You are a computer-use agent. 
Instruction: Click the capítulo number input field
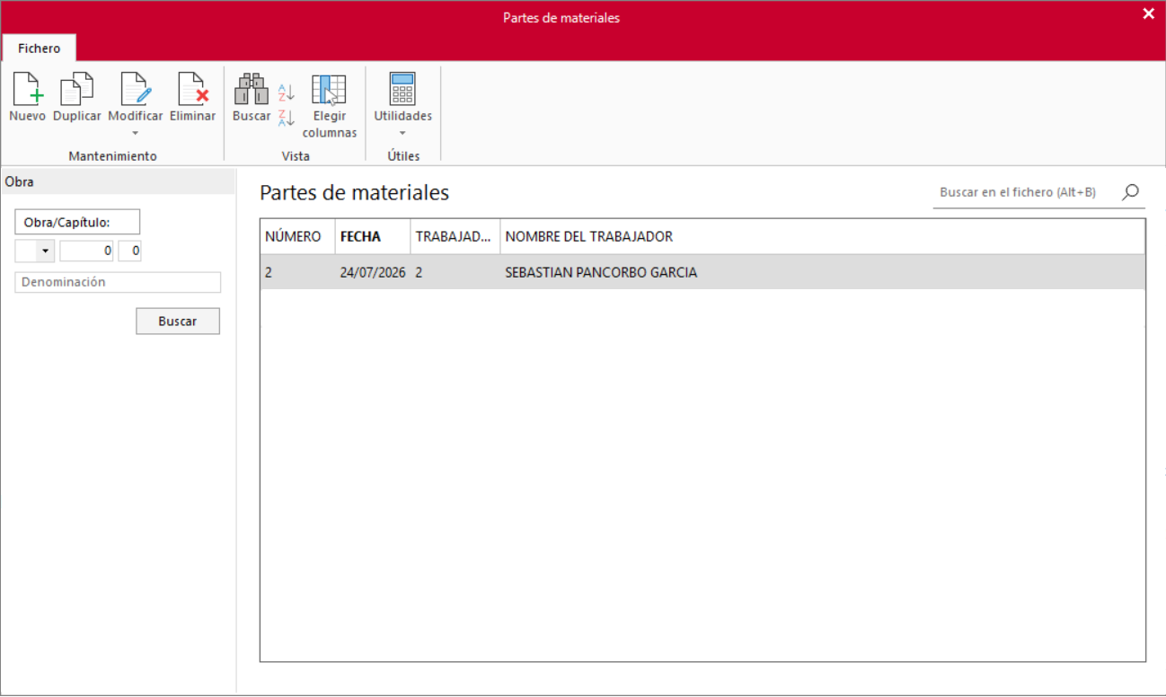coord(129,251)
